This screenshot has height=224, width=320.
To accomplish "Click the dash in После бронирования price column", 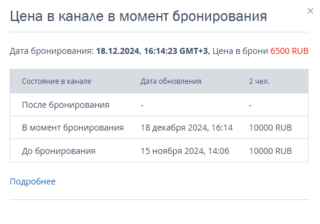I will click(x=250, y=105).
